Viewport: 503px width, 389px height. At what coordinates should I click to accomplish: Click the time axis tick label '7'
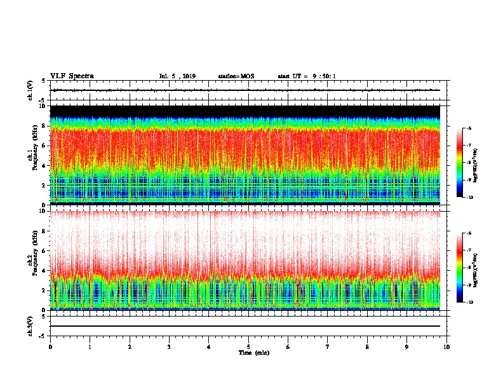click(x=328, y=347)
